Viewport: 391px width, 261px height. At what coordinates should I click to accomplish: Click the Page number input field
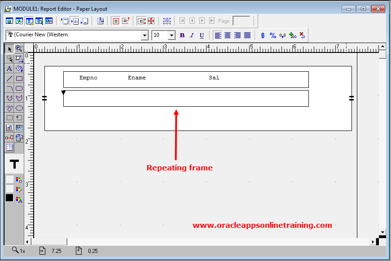(x=242, y=21)
